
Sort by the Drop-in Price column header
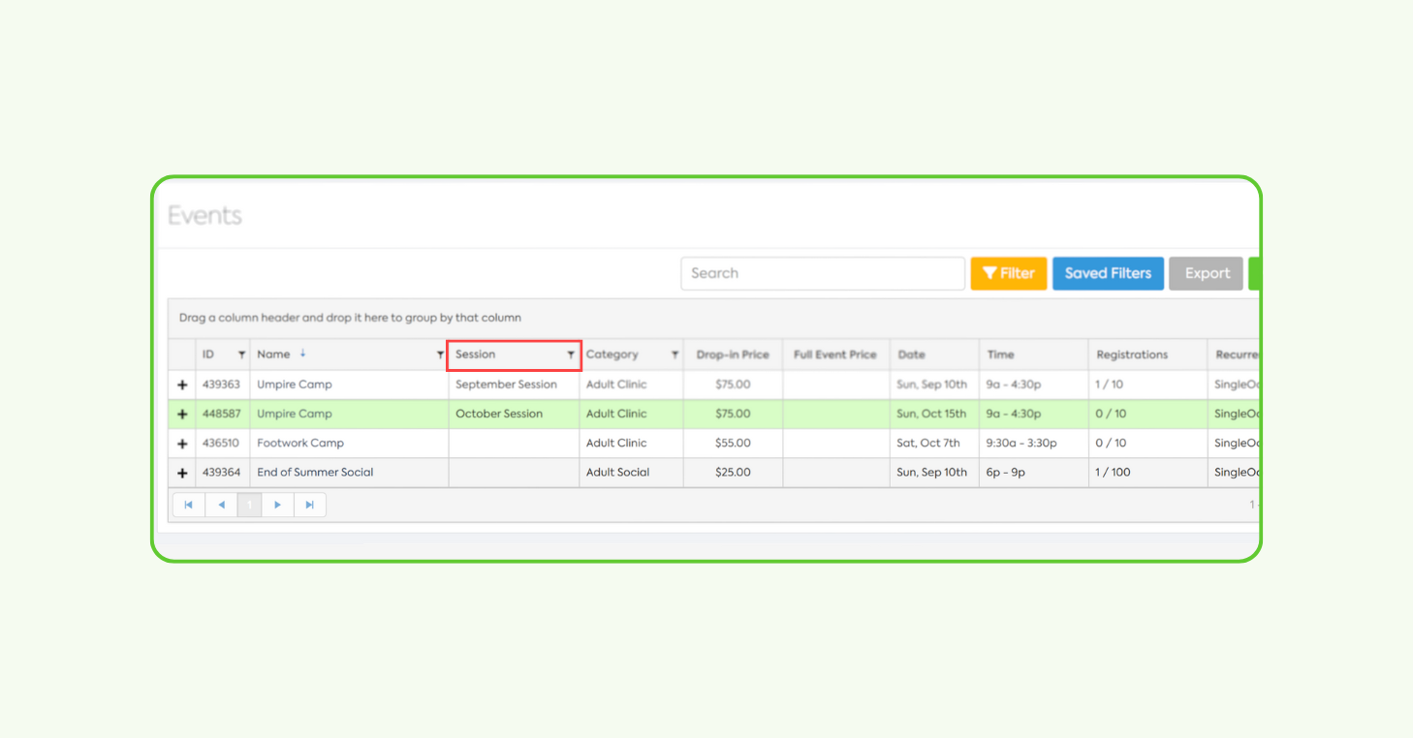click(x=732, y=354)
